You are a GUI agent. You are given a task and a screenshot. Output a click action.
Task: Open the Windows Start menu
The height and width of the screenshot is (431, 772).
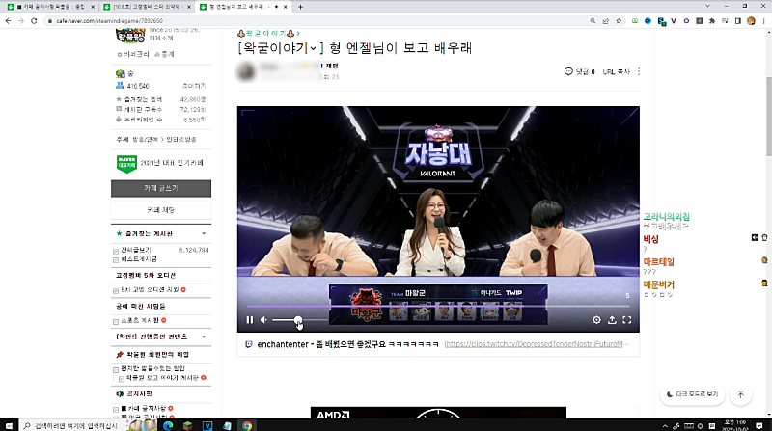point(9,425)
